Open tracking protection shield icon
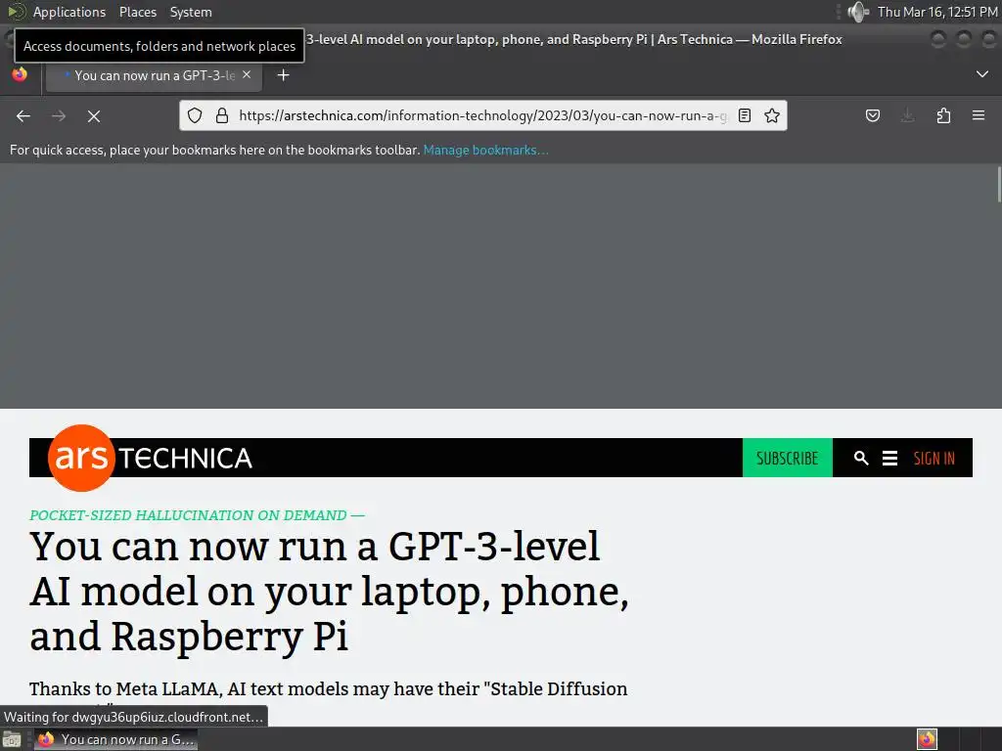 coord(195,115)
